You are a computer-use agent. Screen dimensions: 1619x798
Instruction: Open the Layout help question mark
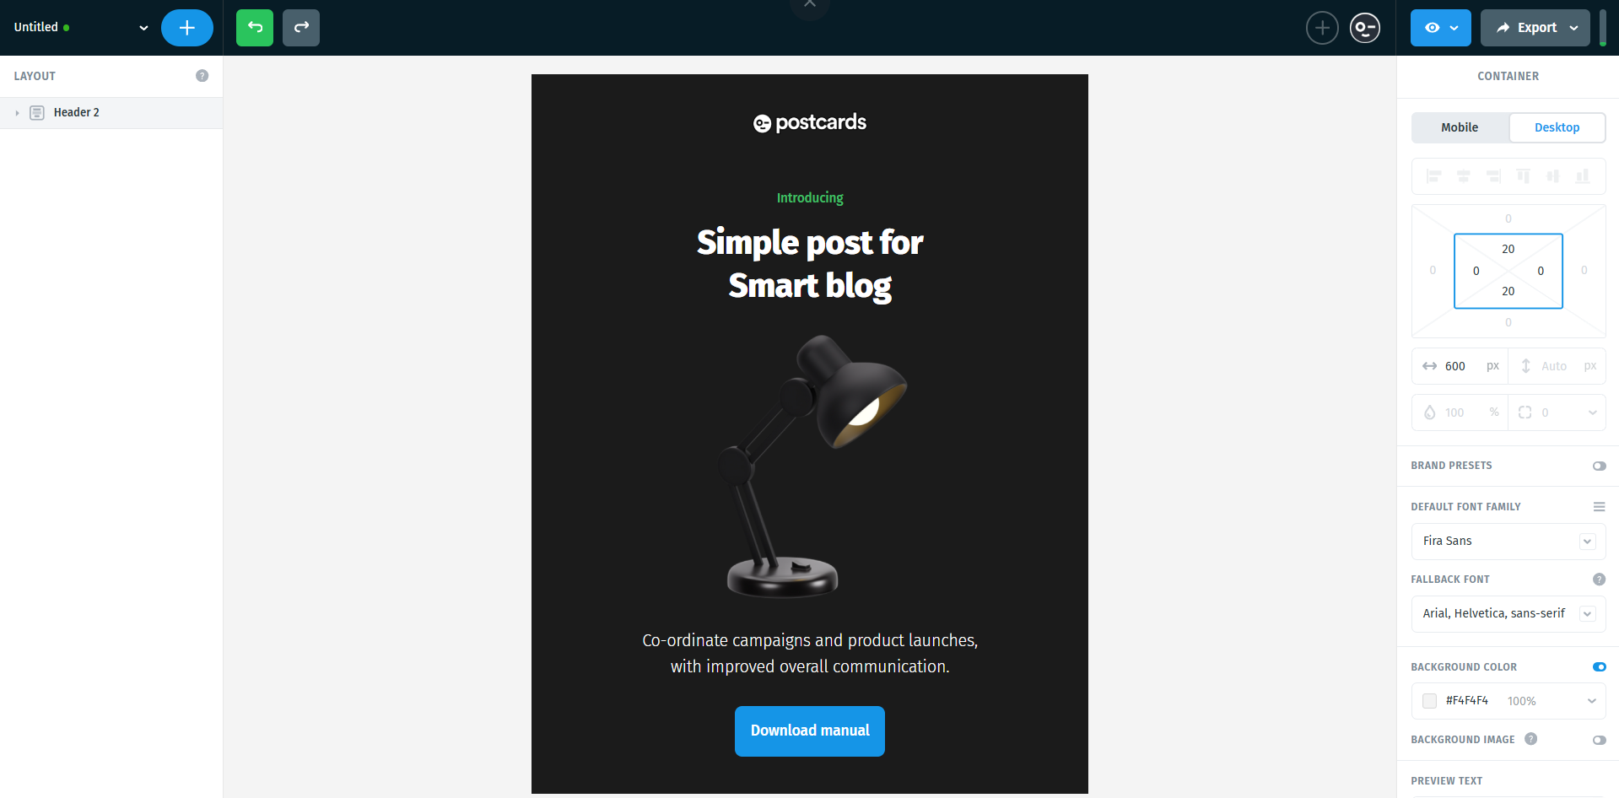click(x=202, y=76)
